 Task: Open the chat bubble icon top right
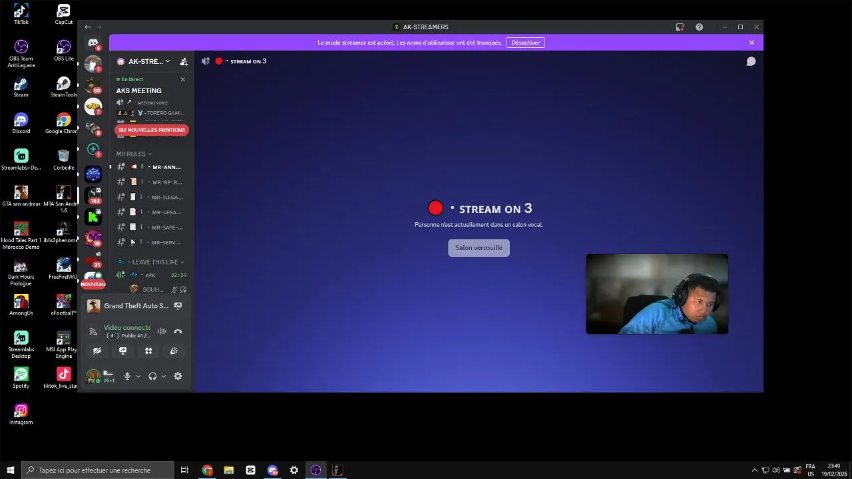coord(751,61)
